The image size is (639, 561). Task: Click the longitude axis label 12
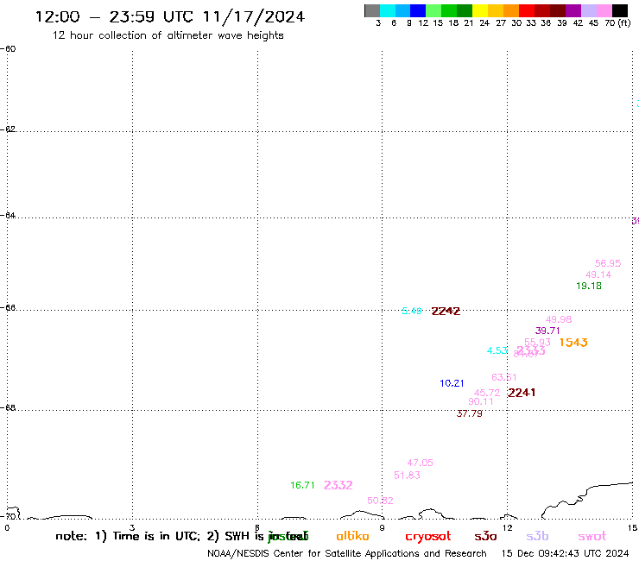click(507, 528)
